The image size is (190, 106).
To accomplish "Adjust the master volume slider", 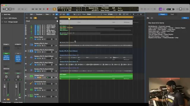I will pyautogui.click(x=170, y=9).
